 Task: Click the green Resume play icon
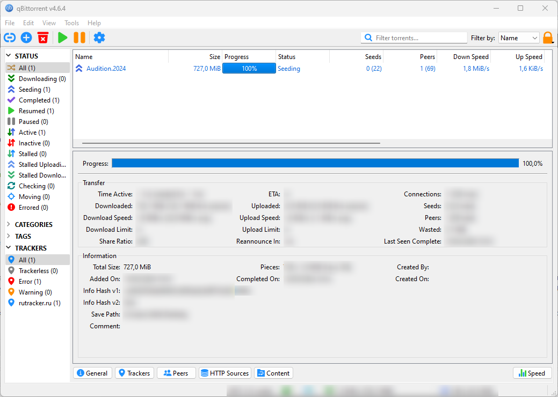pos(63,38)
